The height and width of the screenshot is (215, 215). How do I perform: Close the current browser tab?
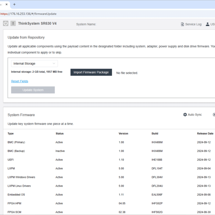point(7,4)
